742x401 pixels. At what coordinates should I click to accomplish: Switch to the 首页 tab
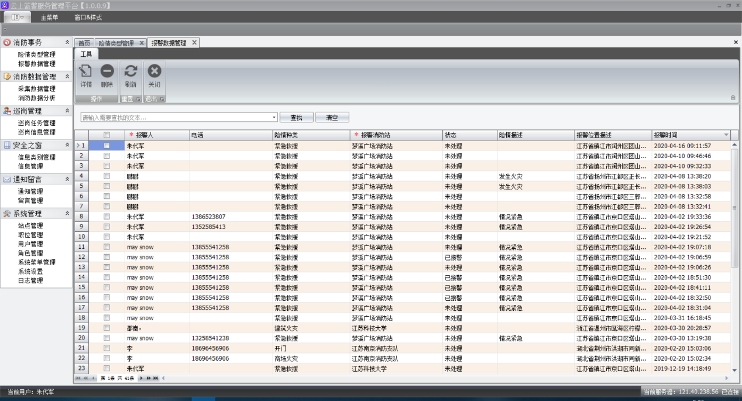tap(84, 43)
